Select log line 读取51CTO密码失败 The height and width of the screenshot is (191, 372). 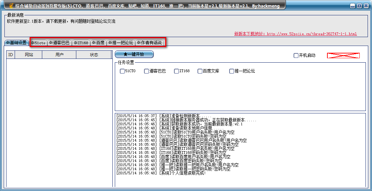pyautogui.click(x=171, y=136)
